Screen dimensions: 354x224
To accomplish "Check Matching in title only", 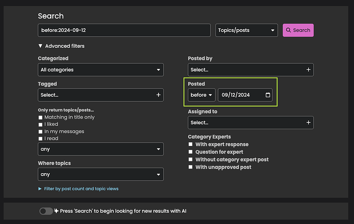I will click(41, 118).
